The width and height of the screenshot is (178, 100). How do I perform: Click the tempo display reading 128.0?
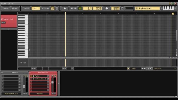[115, 8]
